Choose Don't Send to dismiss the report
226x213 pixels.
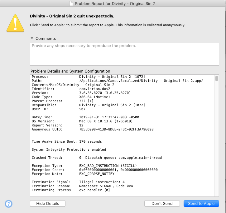[x=162, y=203]
